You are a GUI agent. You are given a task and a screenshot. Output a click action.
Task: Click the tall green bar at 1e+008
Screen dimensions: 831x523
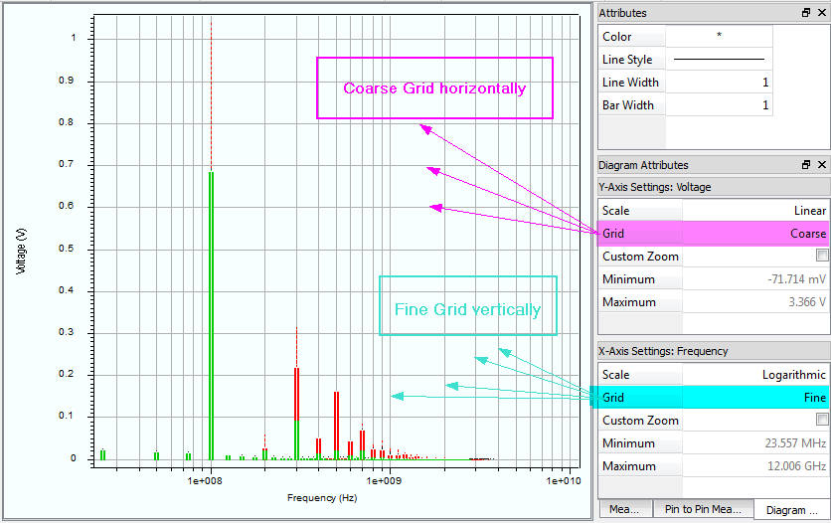[211, 318]
